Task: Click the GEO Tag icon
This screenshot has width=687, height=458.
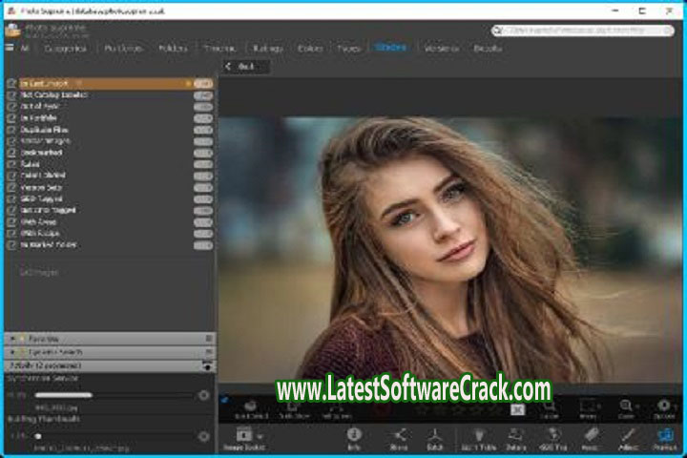Action: pyautogui.click(x=552, y=437)
